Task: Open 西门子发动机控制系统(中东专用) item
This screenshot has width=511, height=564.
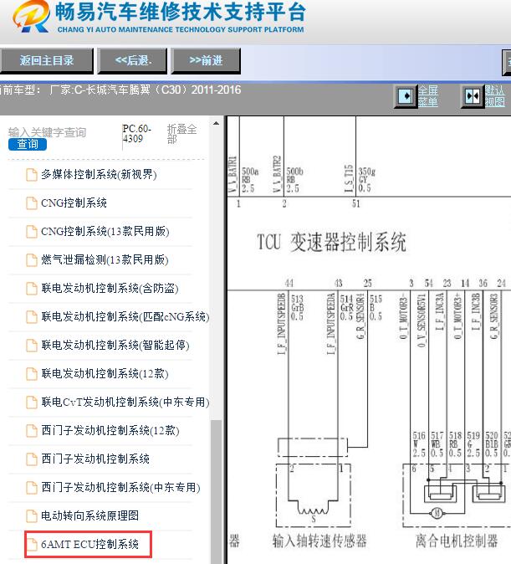Action: 120,487
